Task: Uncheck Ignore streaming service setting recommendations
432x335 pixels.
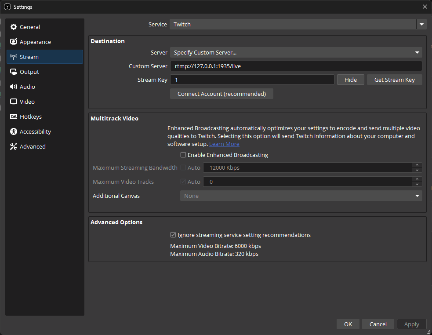Action: (x=173, y=235)
